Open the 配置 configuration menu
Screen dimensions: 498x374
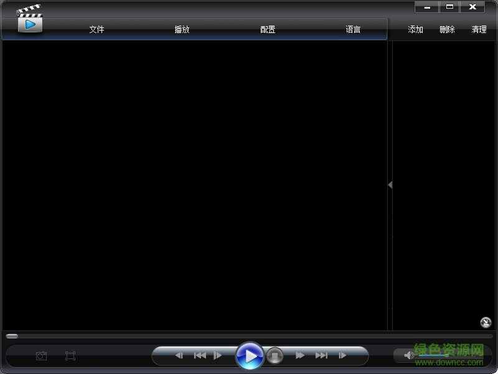[x=267, y=29]
